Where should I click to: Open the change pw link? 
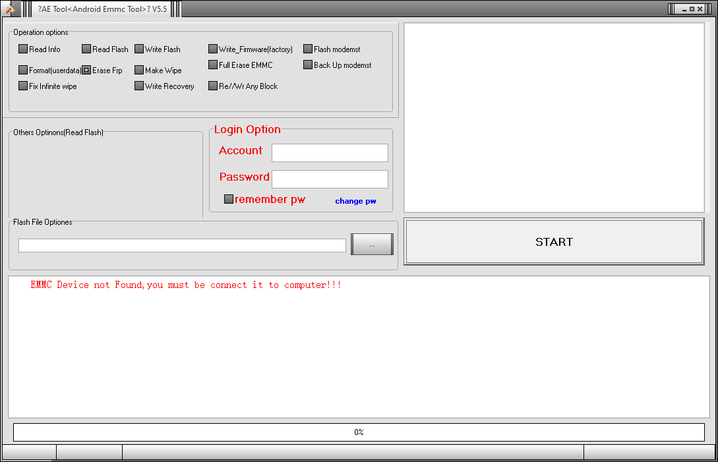355,200
